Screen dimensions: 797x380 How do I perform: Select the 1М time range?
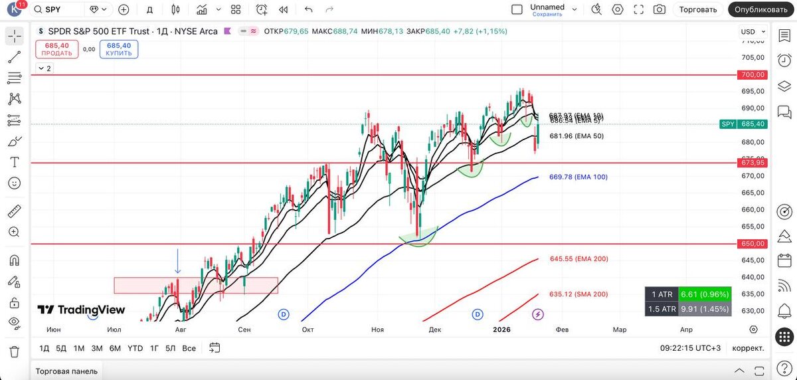[x=79, y=348]
